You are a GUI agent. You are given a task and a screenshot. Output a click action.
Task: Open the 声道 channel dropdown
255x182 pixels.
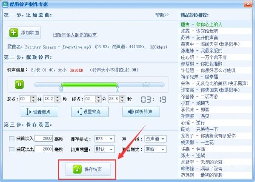coord(155,139)
